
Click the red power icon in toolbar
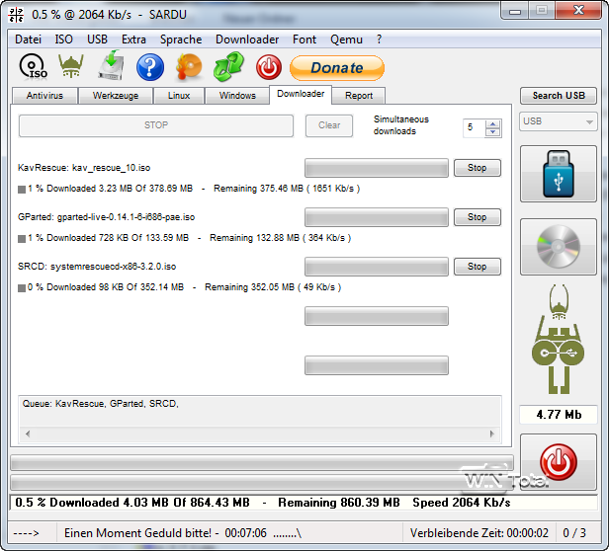click(268, 67)
